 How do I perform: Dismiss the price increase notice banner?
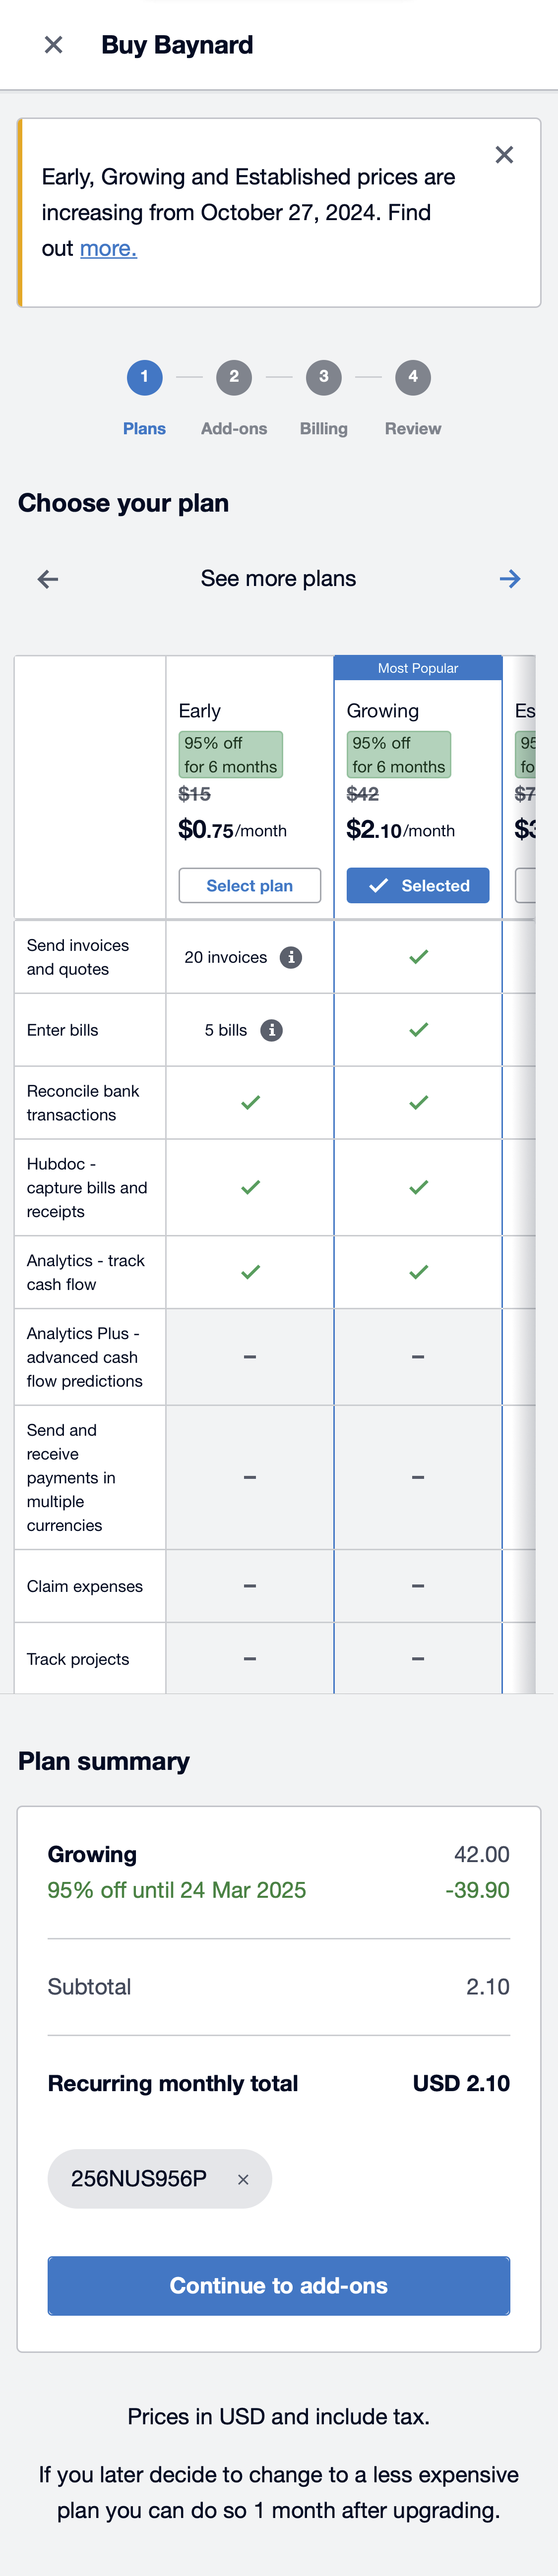pyautogui.click(x=504, y=155)
